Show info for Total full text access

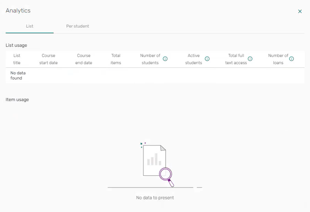tap(250, 59)
